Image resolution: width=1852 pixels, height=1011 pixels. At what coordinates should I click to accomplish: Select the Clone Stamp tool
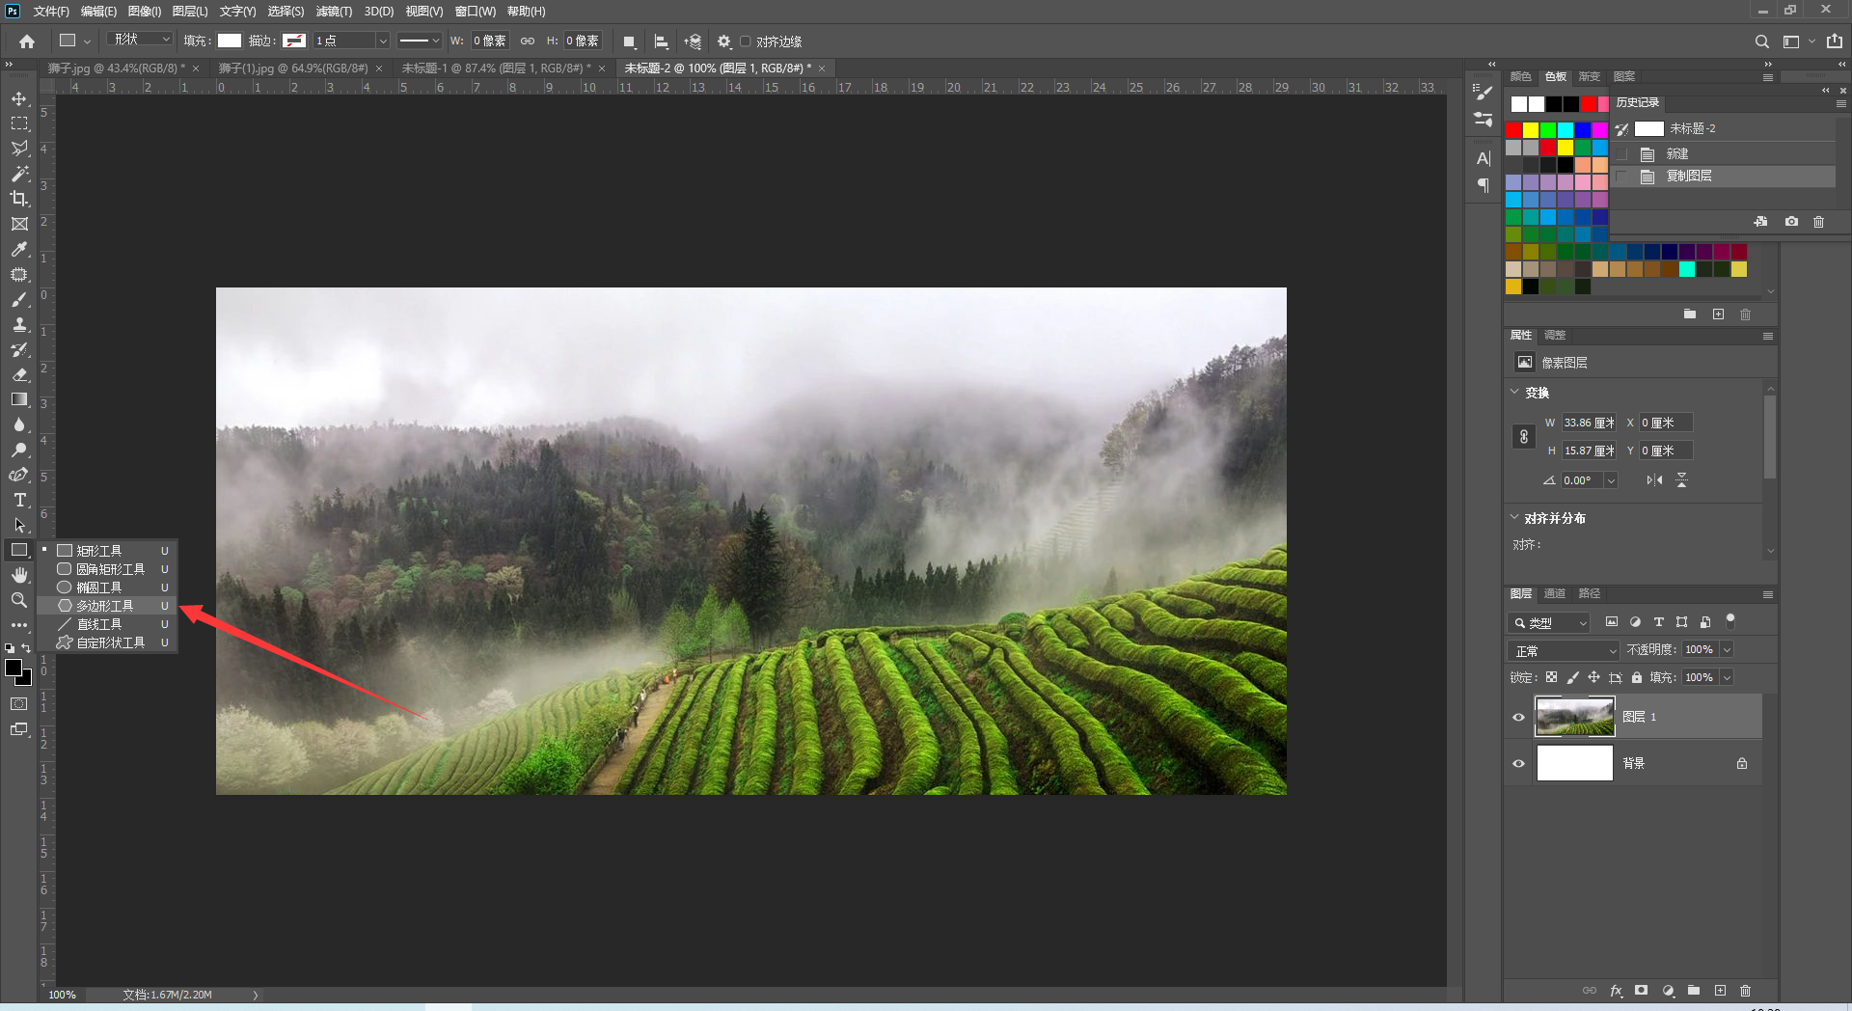pyautogui.click(x=19, y=324)
